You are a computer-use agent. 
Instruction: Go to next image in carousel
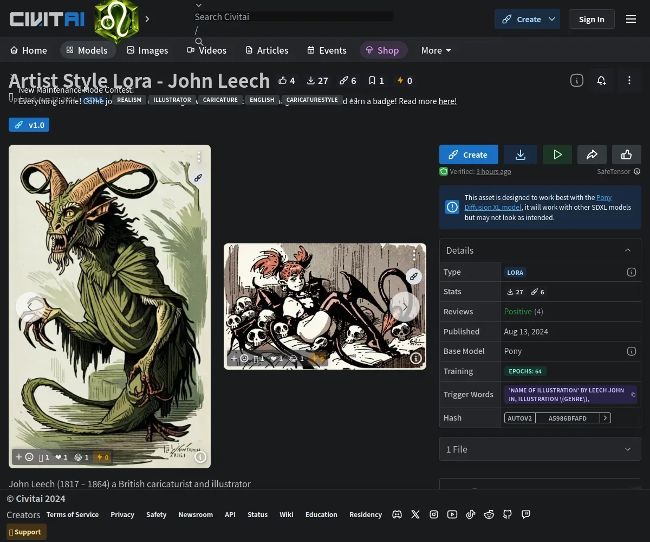click(405, 307)
